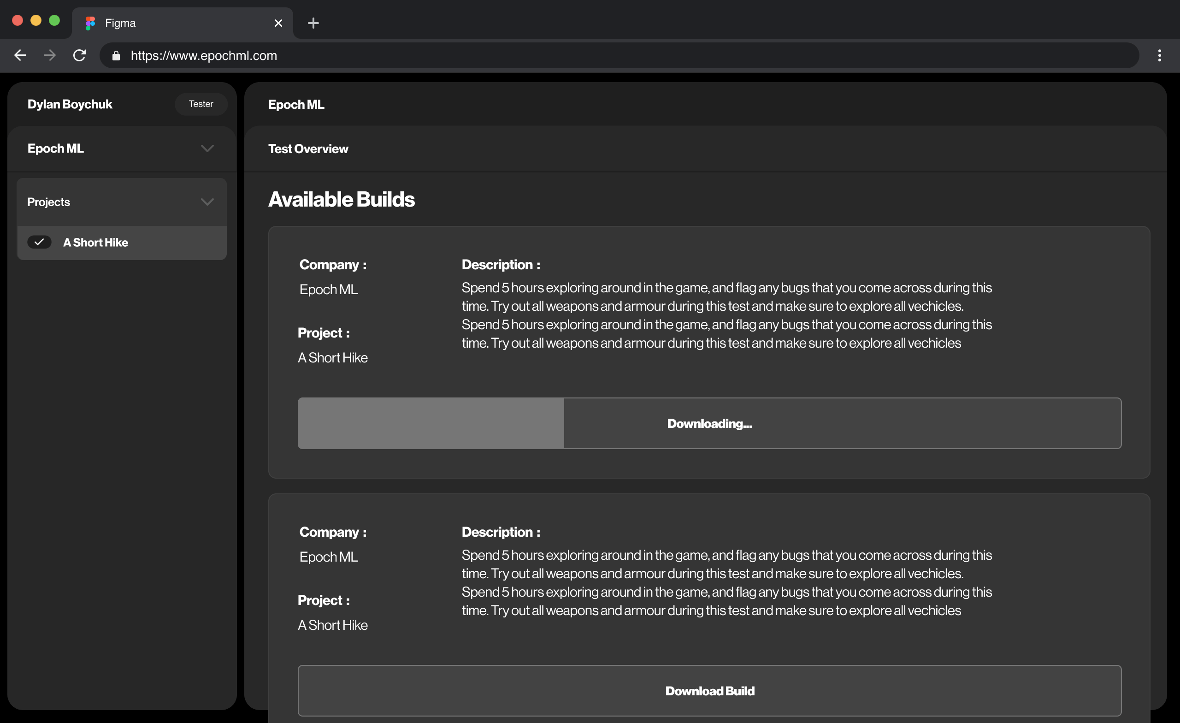The image size is (1180, 723).
Task: Click the Tester role badge
Action: 201,104
